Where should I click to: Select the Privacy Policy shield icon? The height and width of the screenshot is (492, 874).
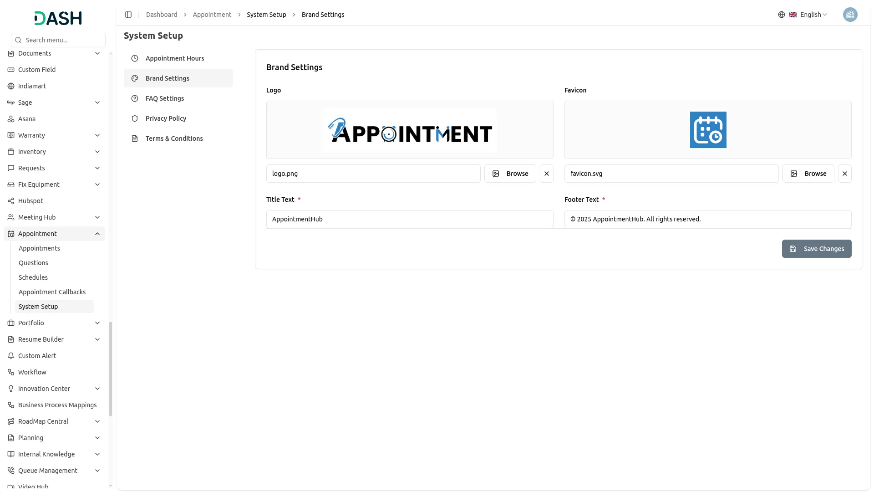click(134, 118)
